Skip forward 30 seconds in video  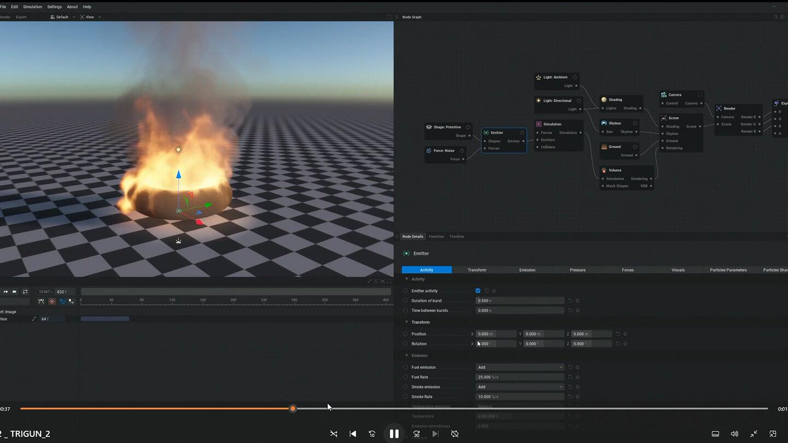(416, 434)
